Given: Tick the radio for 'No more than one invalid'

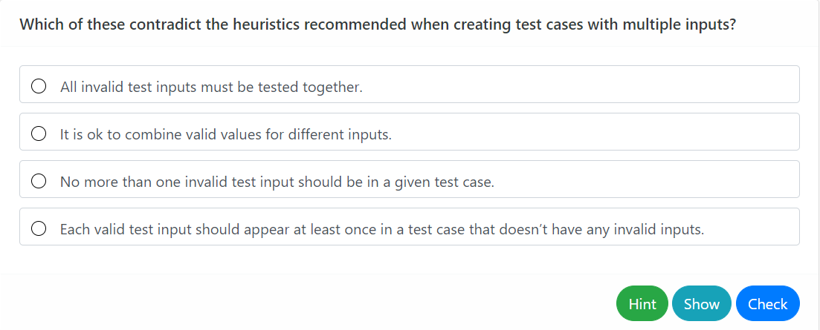Looking at the screenshot, I should (x=39, y=182).
